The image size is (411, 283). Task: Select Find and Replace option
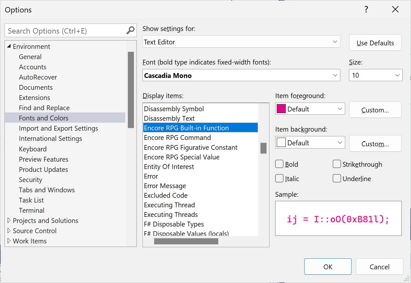click(x=44, y=108)
